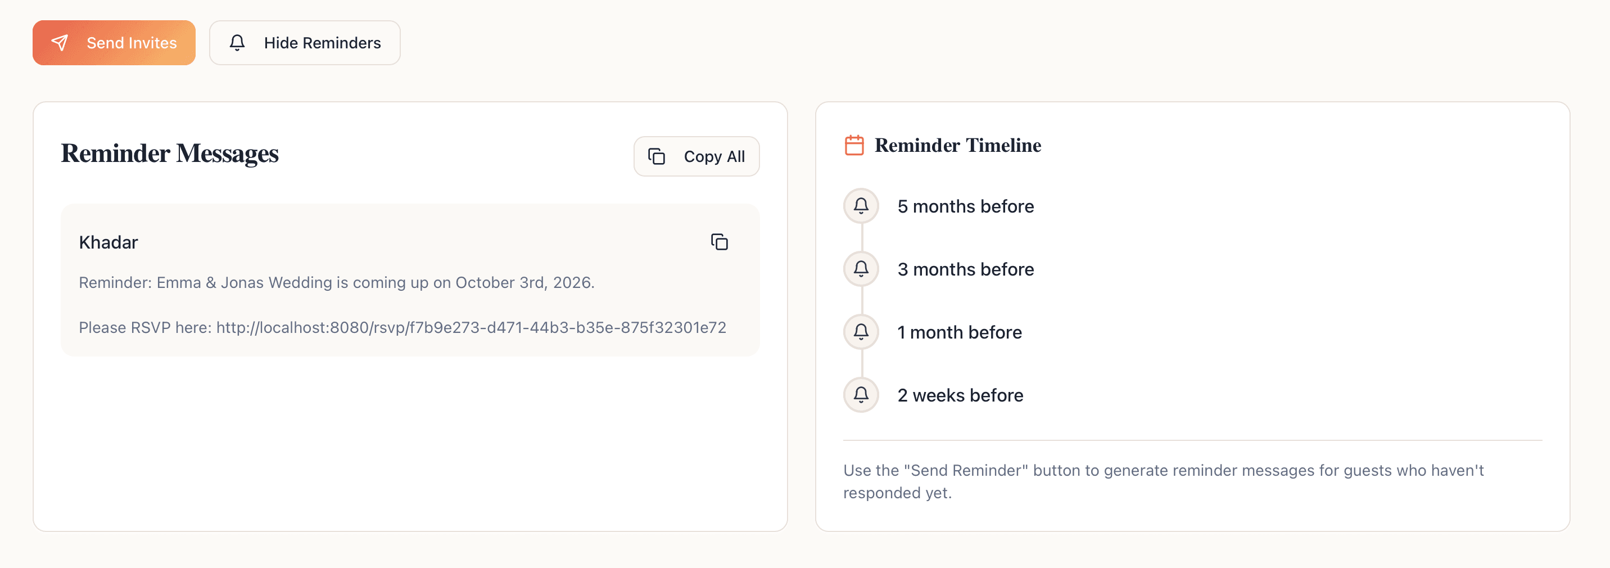Click the copy icon inside the Copy All button
This screenshot has width=1610, height=568.
[657, 156]
